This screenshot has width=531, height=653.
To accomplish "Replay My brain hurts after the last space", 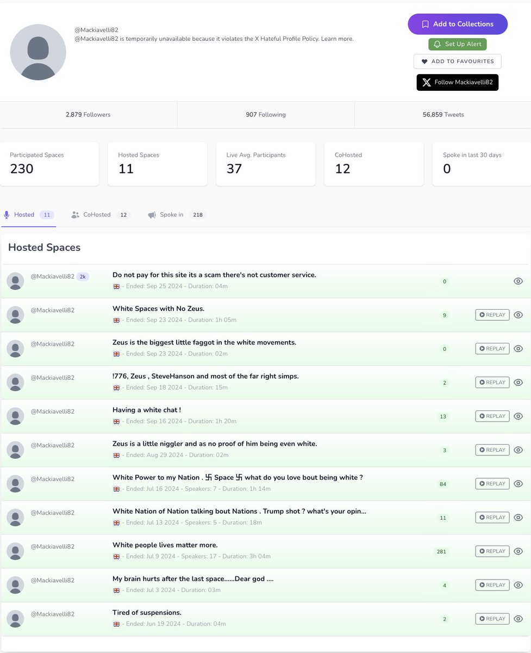I will (x=492, y=585).
